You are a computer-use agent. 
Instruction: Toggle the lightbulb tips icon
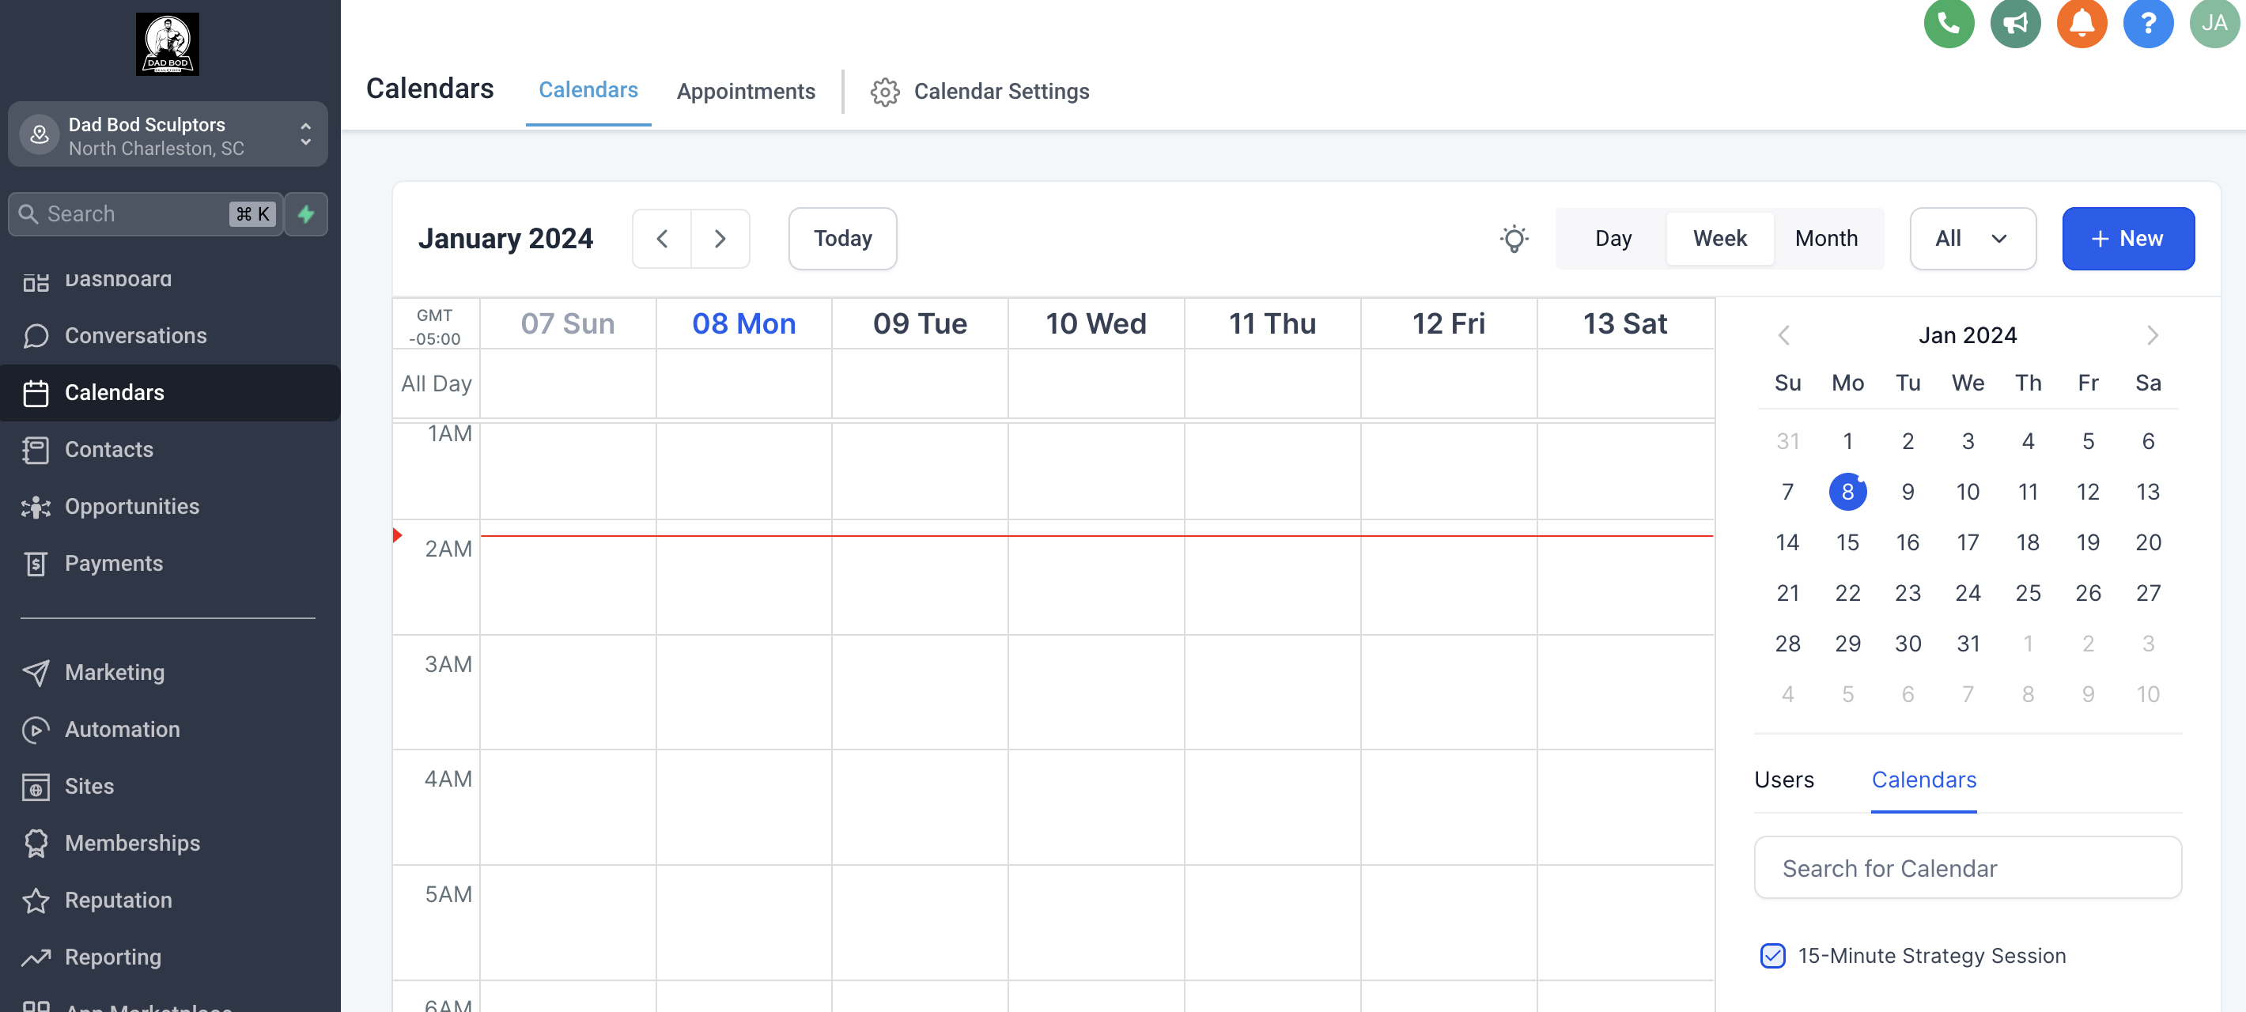(1514, 238)
